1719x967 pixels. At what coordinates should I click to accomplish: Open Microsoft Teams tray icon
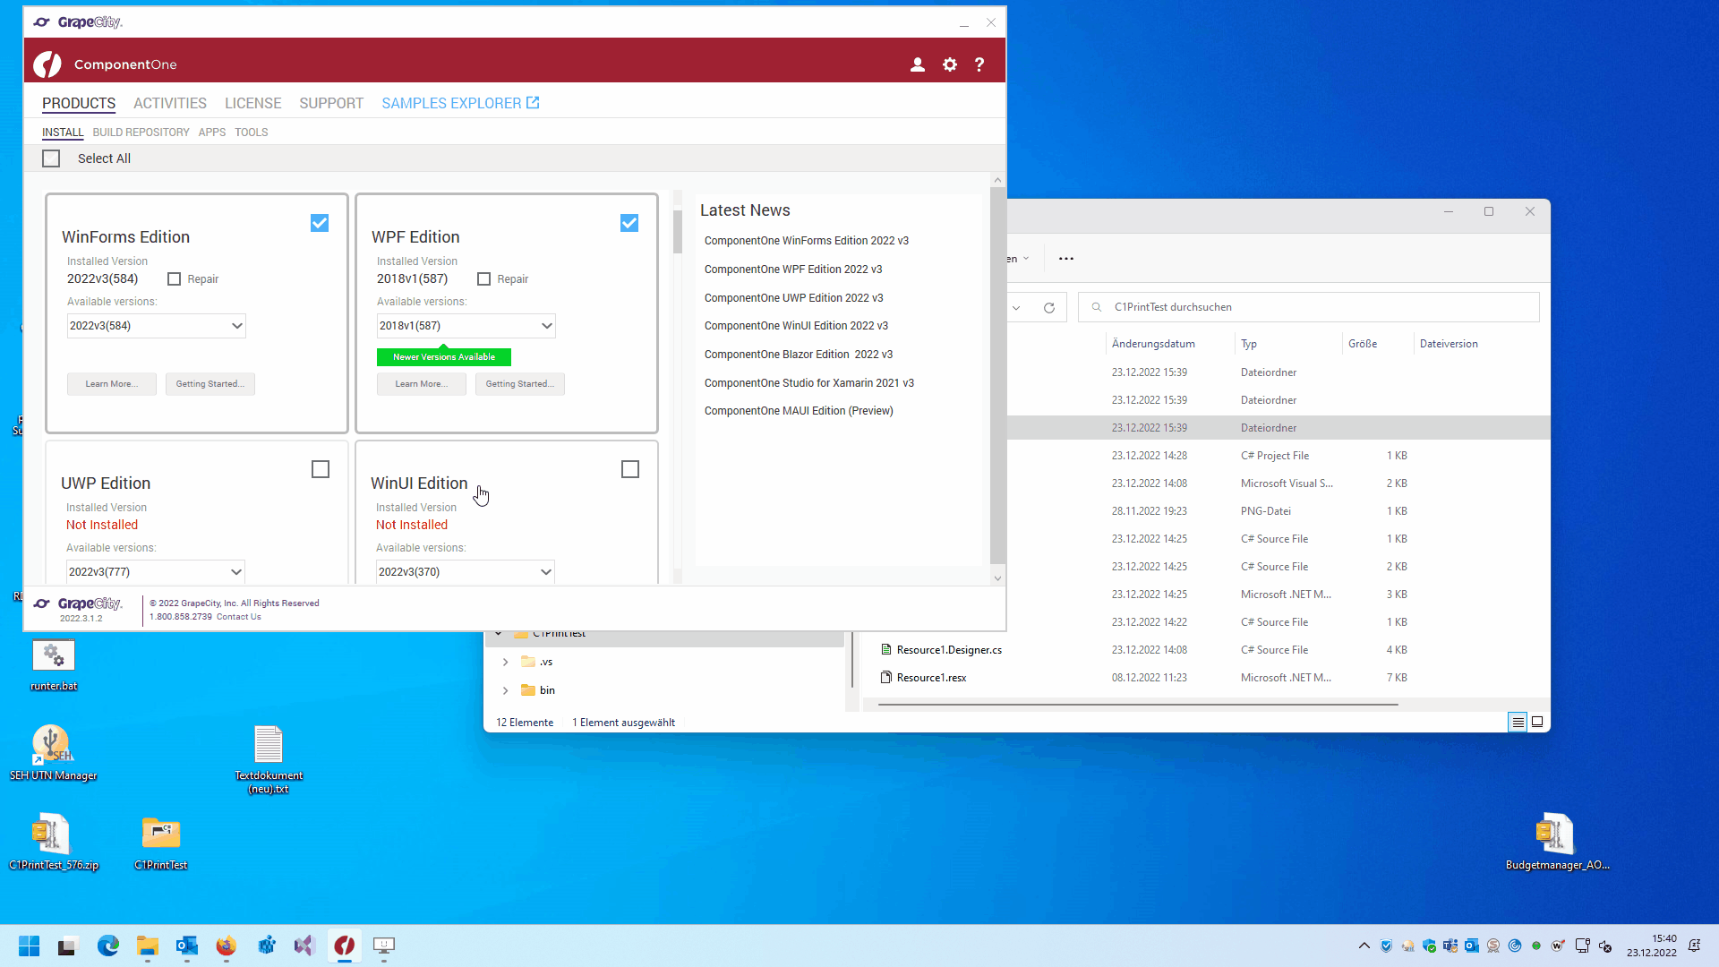tap(1450, 946)
